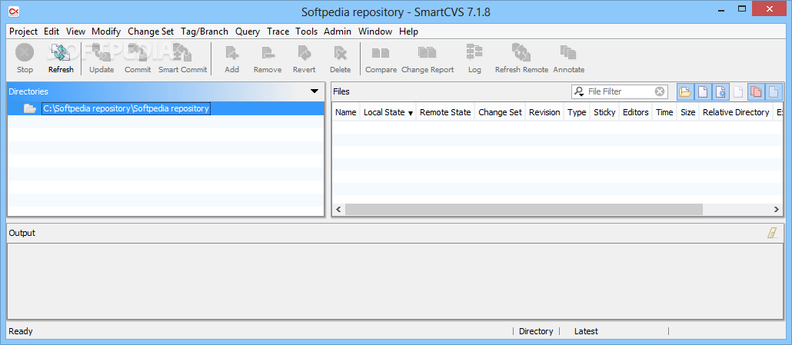Click the Directories panel title
This screenshot has width=792, height=345.
pos(28,91)
